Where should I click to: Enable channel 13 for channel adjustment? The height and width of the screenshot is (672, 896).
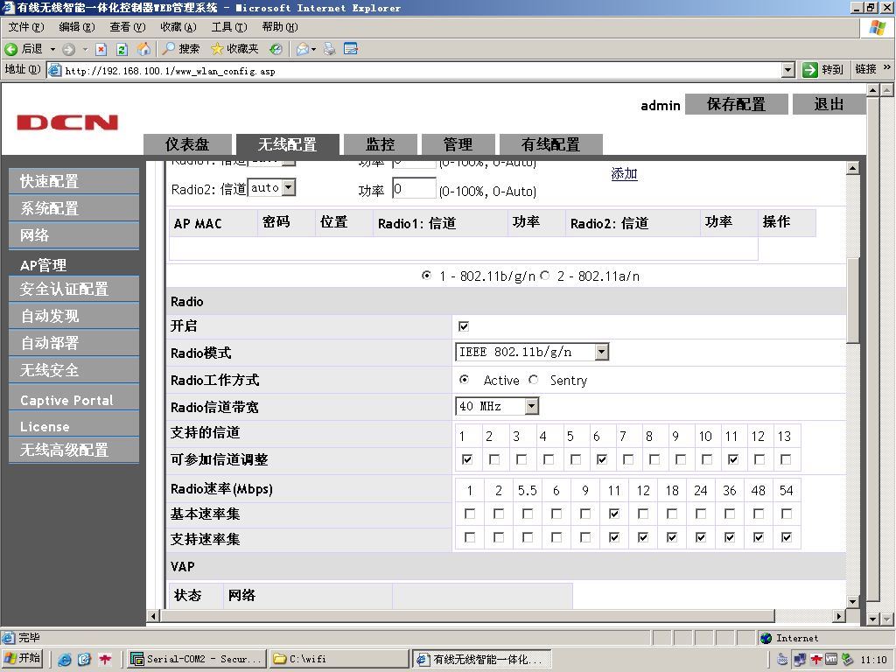click(786, 459)
